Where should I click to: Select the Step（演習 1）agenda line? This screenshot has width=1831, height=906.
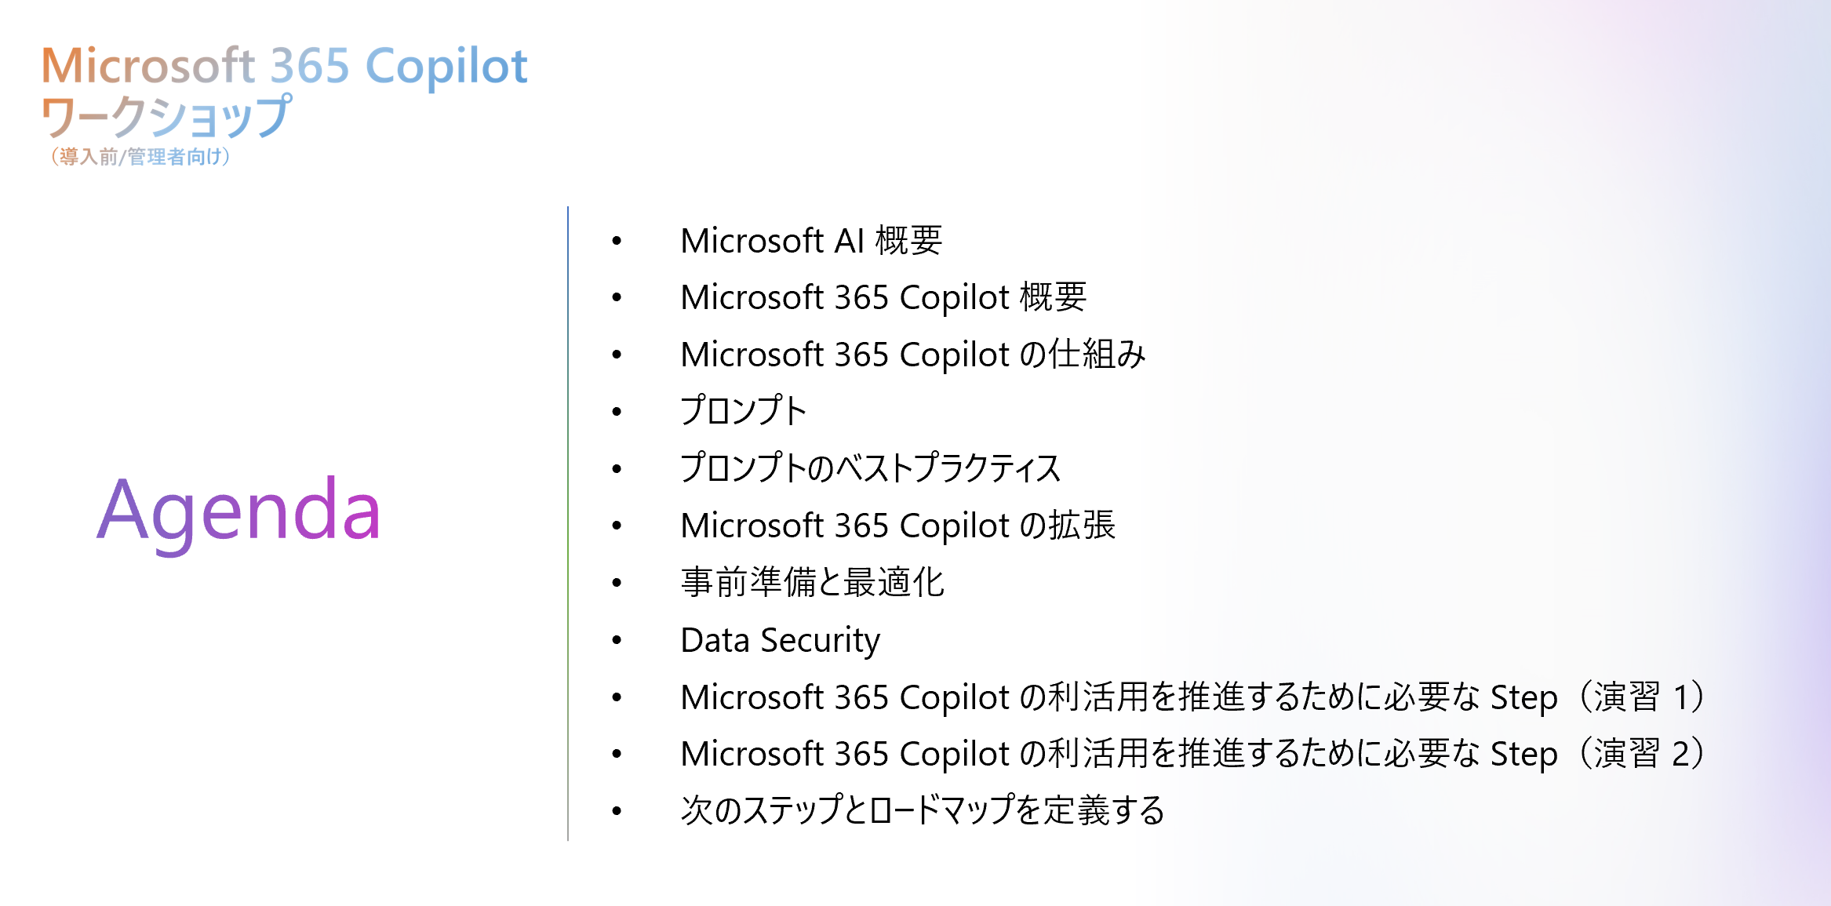[x=1194, y=697]
